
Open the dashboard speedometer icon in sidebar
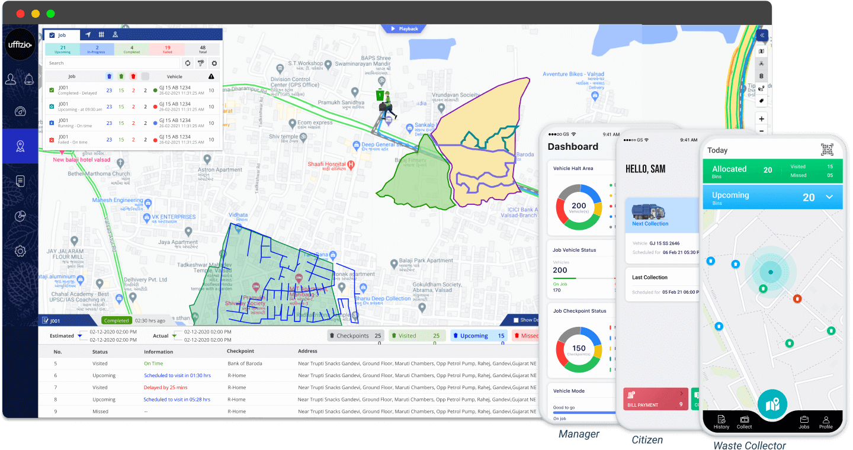(x=20, y=112)
